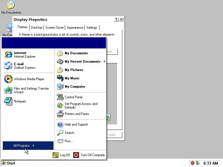The image size is (223, 167).
Task: Click the network tray icon beside clock
Action: click(x=197, y=163)
